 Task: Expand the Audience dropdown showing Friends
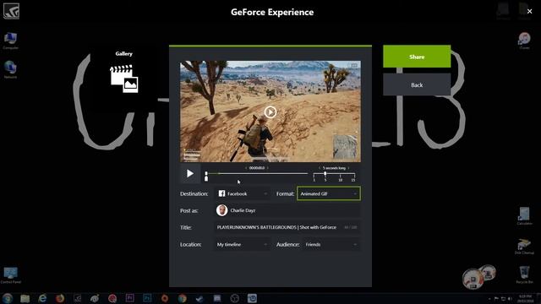(331, 244)
